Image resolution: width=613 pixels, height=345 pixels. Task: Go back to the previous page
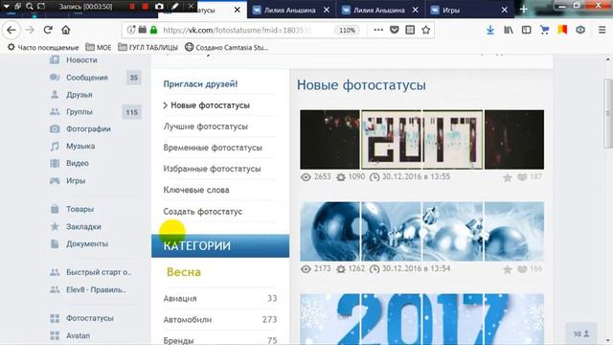click(11, 30)
